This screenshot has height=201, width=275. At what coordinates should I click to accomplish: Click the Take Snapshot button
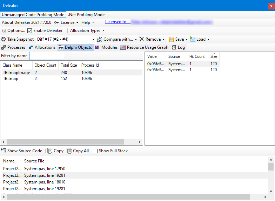pos(18,39)
